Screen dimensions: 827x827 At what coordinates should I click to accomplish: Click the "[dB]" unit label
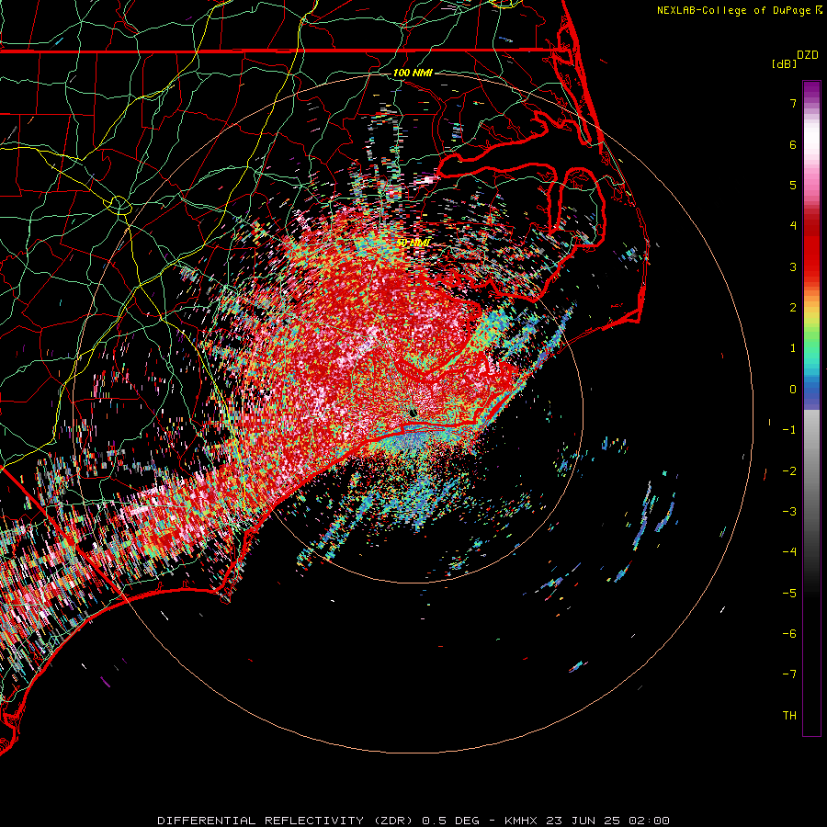coord(785,63)
